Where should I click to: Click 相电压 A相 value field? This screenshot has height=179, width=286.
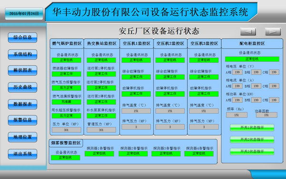237,72
